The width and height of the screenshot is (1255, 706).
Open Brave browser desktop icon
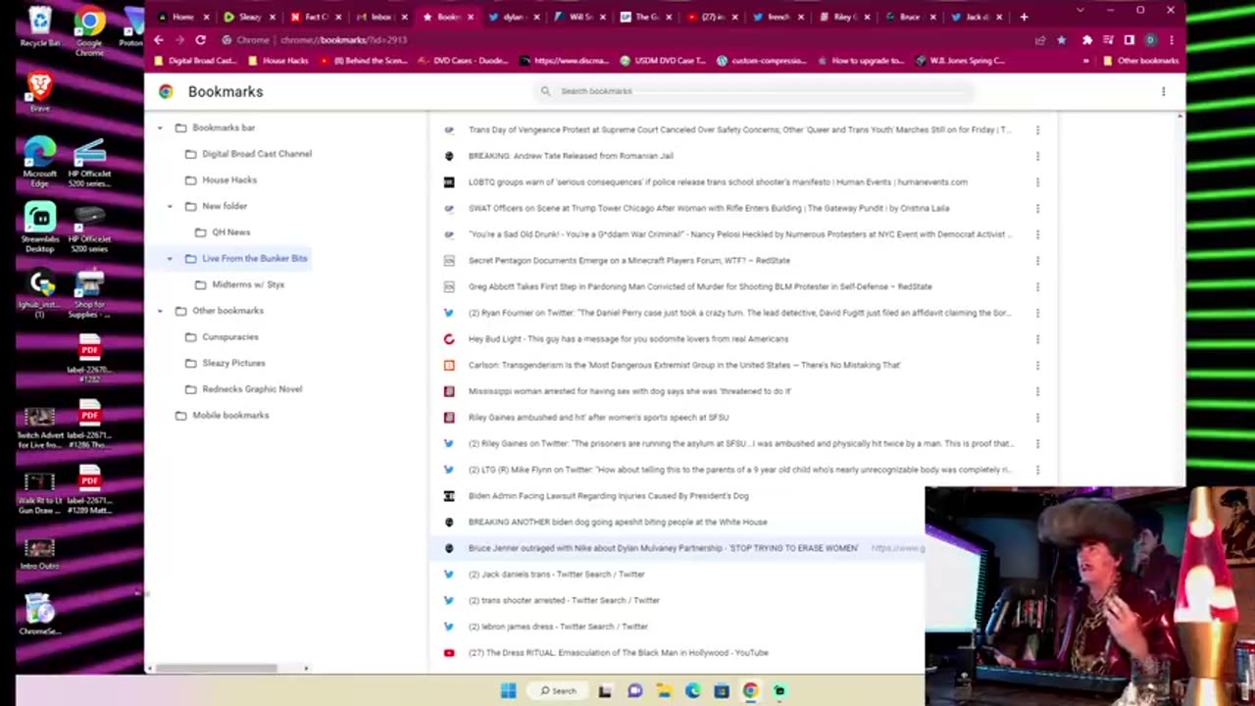[39, 92]
